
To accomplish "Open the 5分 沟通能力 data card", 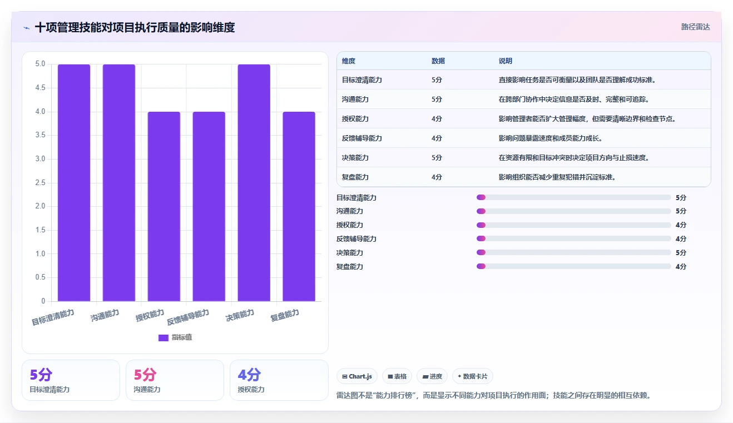I will 175,380.
